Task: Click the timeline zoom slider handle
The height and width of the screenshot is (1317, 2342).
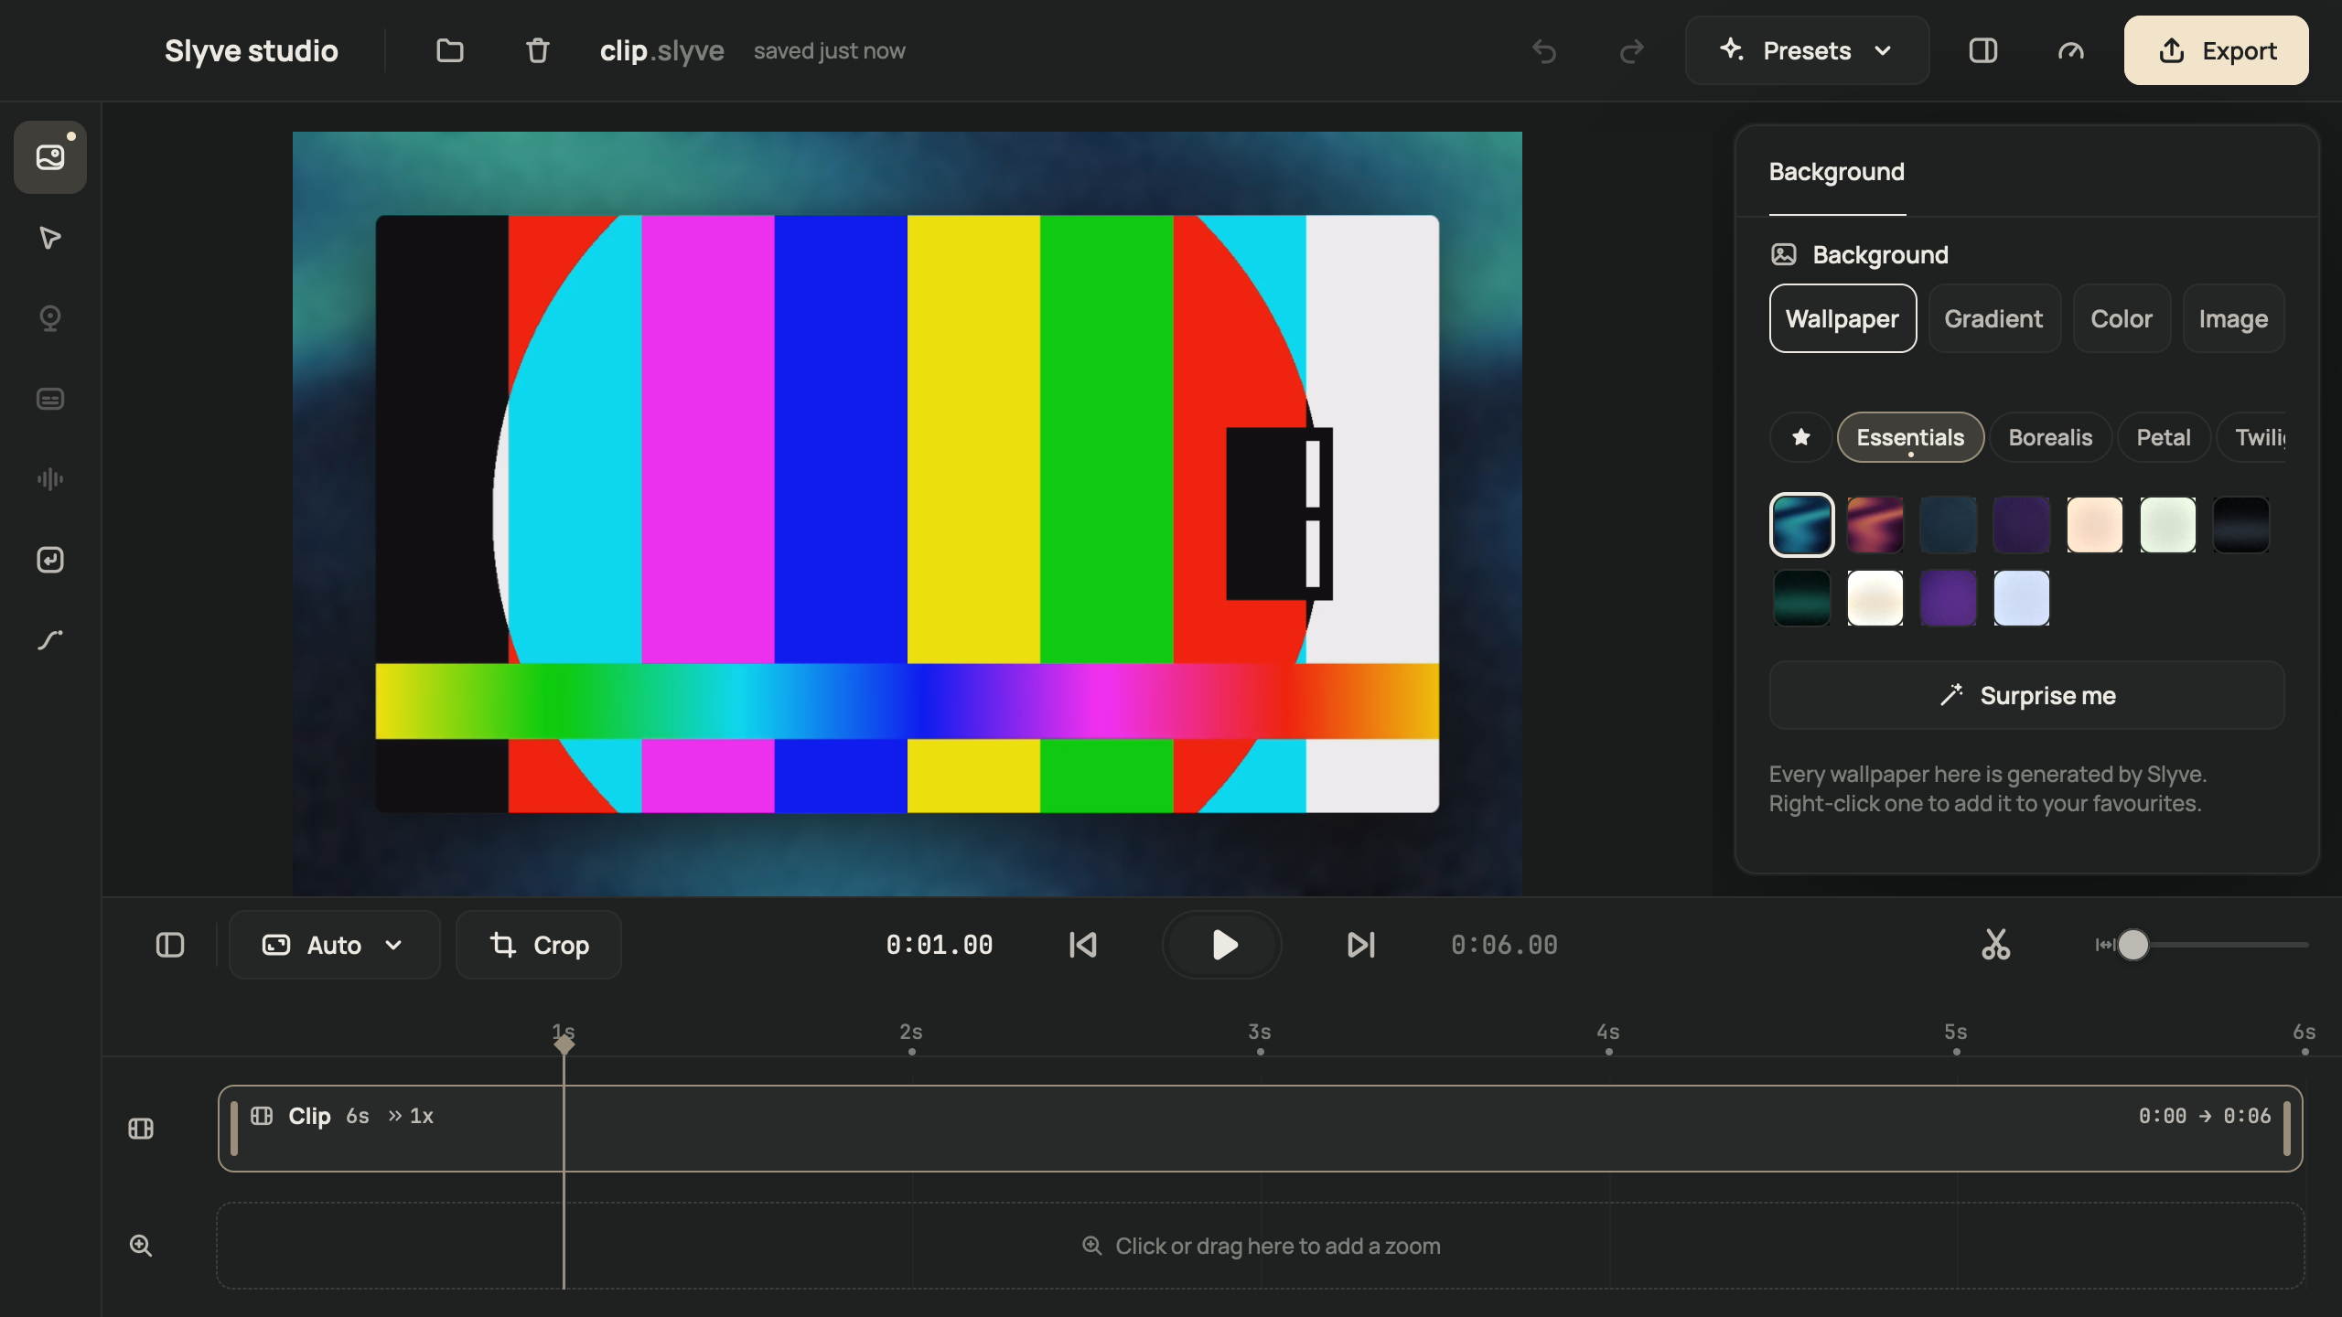Action: click(2133, 945)
